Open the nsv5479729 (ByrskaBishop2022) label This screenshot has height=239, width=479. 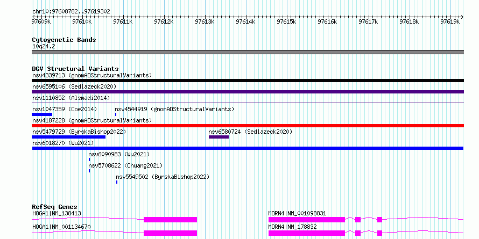pyautogui.click(x=79, y=132)
